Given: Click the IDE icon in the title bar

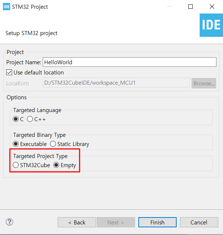Looking at the screenshot, I should [7, 7].
